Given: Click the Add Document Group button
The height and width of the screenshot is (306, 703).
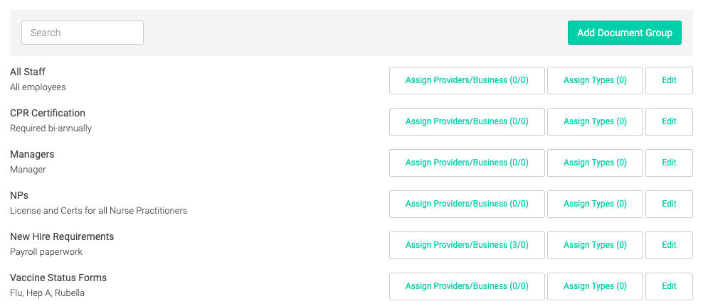Looking at the screenshot, I should tap(625, 33).
